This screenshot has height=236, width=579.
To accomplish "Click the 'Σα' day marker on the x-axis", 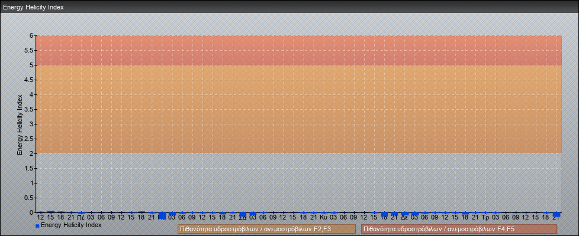I will 242,218.
